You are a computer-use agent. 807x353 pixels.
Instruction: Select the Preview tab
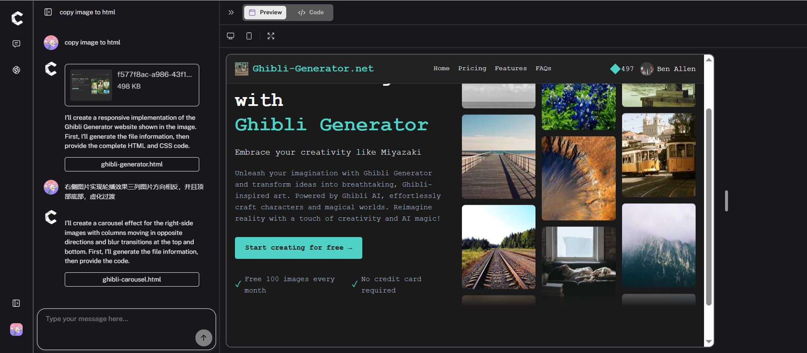tap(266, 13)
